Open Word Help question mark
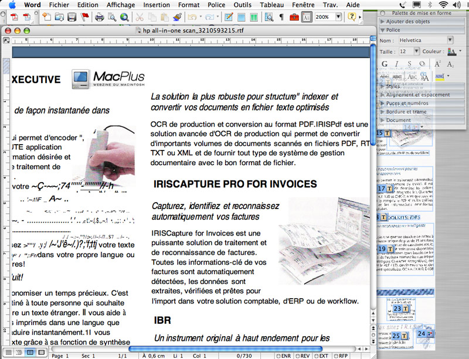469x359 pixels. [352, 17]
